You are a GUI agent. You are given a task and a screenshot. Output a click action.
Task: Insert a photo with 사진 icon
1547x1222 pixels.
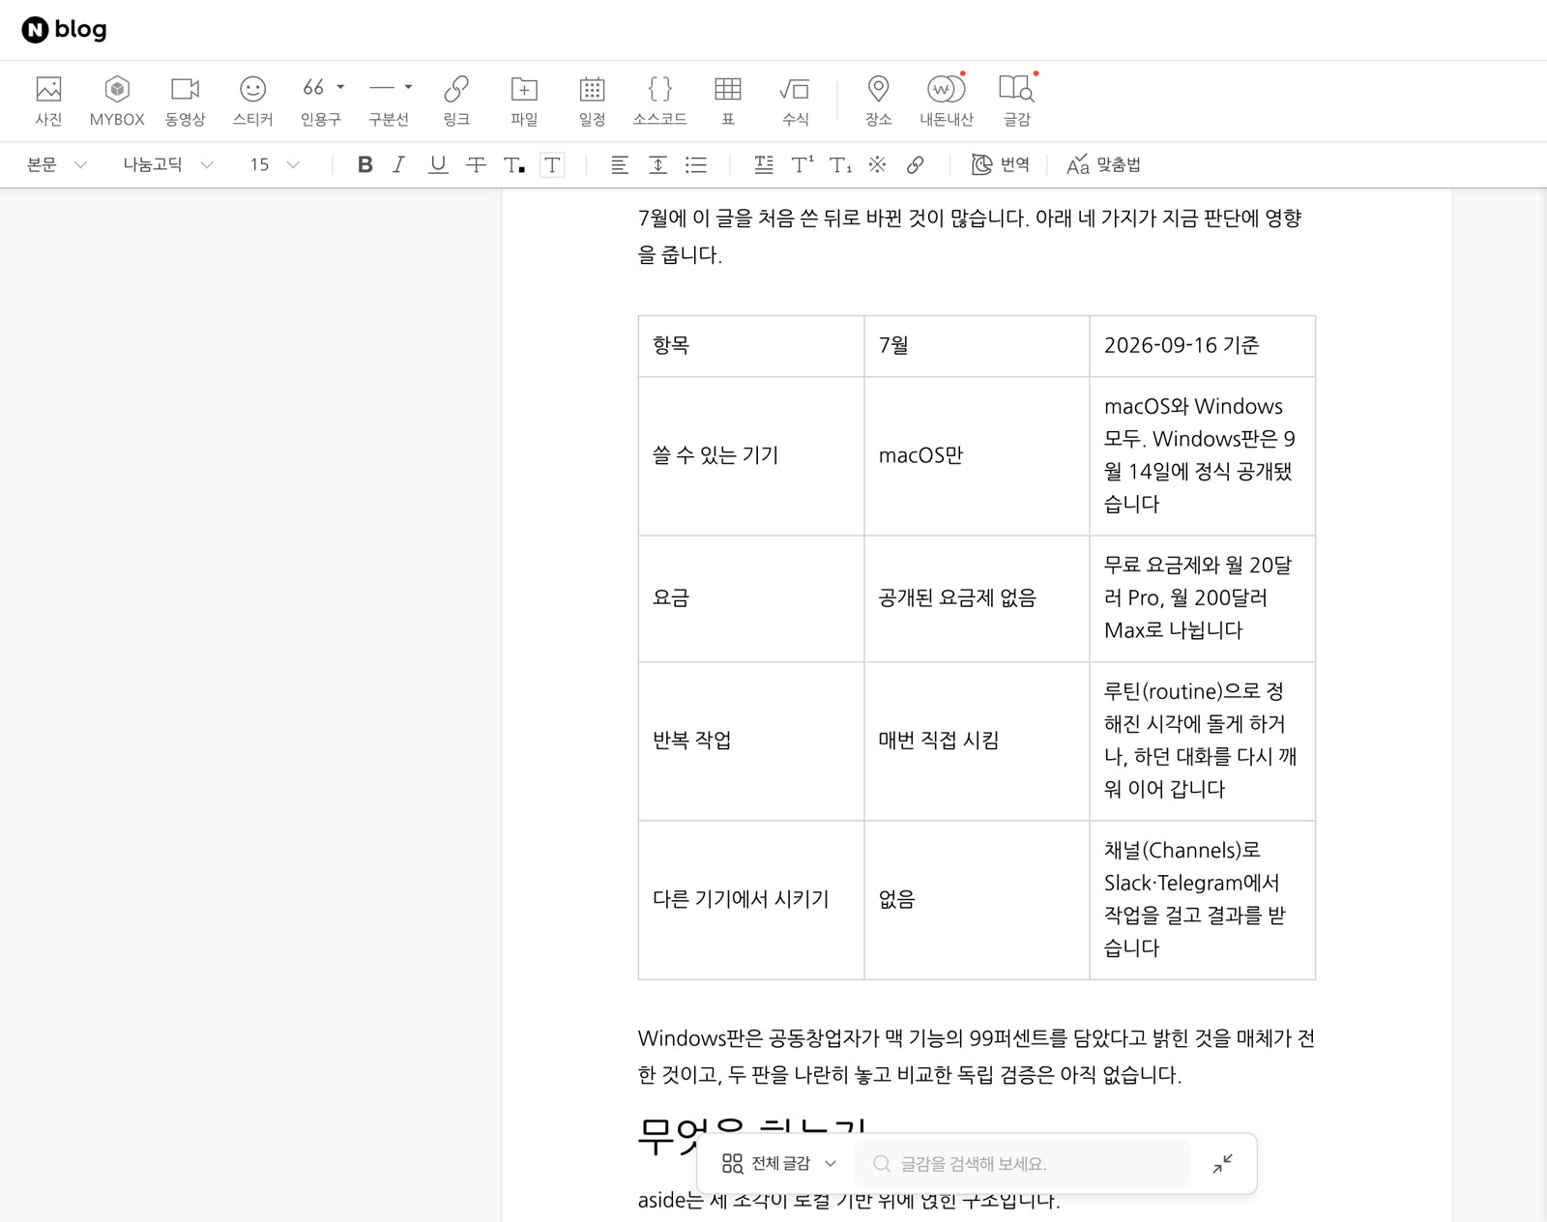(x=48, y=101)
